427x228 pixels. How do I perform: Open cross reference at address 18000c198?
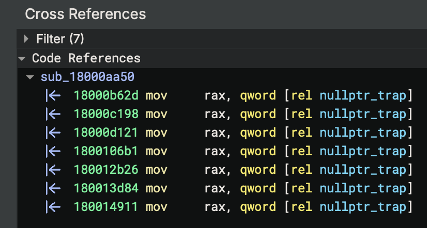[x=106, y=114]
